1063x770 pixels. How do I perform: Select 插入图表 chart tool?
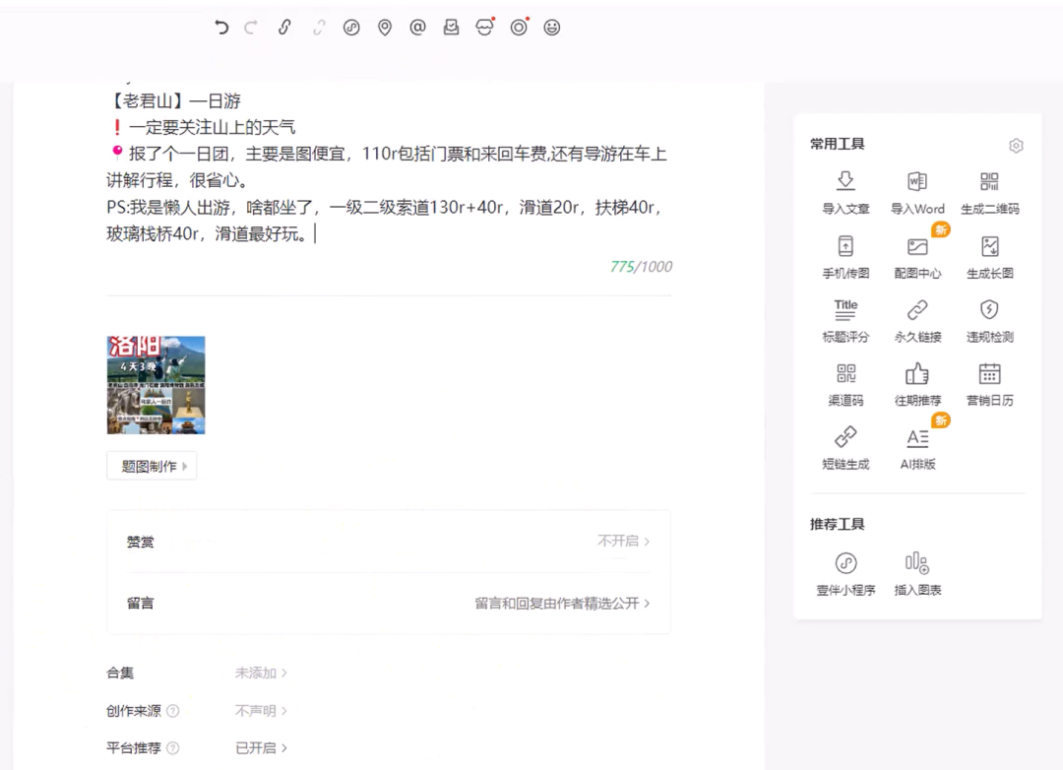point(917,574)
